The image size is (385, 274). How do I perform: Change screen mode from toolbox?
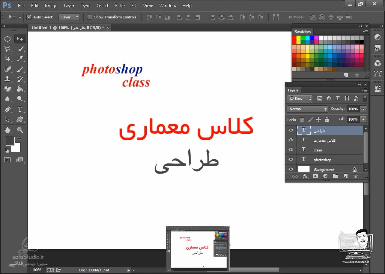pyautogui.click(x=20, y=160)
